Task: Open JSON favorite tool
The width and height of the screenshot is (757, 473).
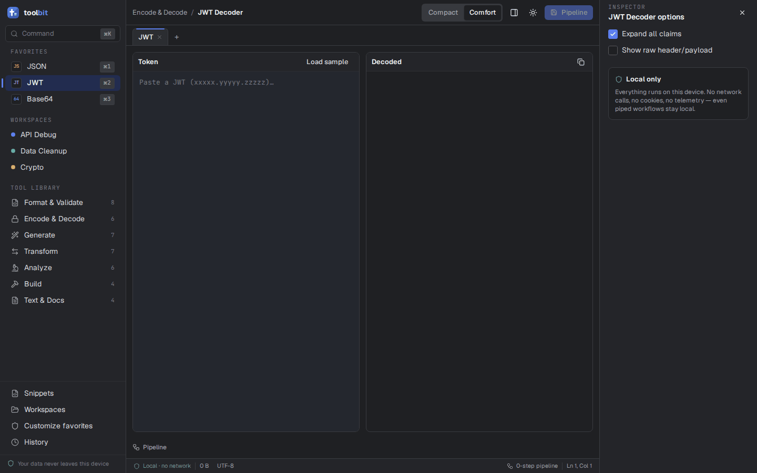Action: point(63,67)
